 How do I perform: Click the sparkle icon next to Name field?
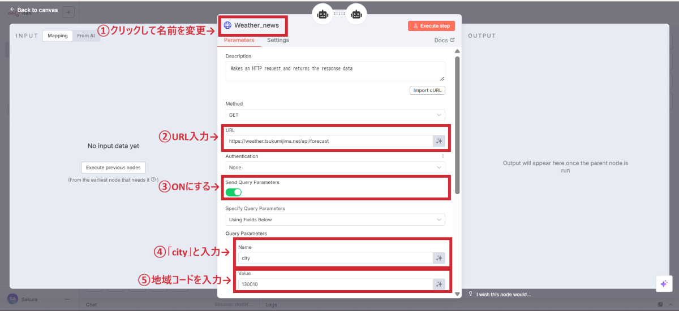point(439,258)
